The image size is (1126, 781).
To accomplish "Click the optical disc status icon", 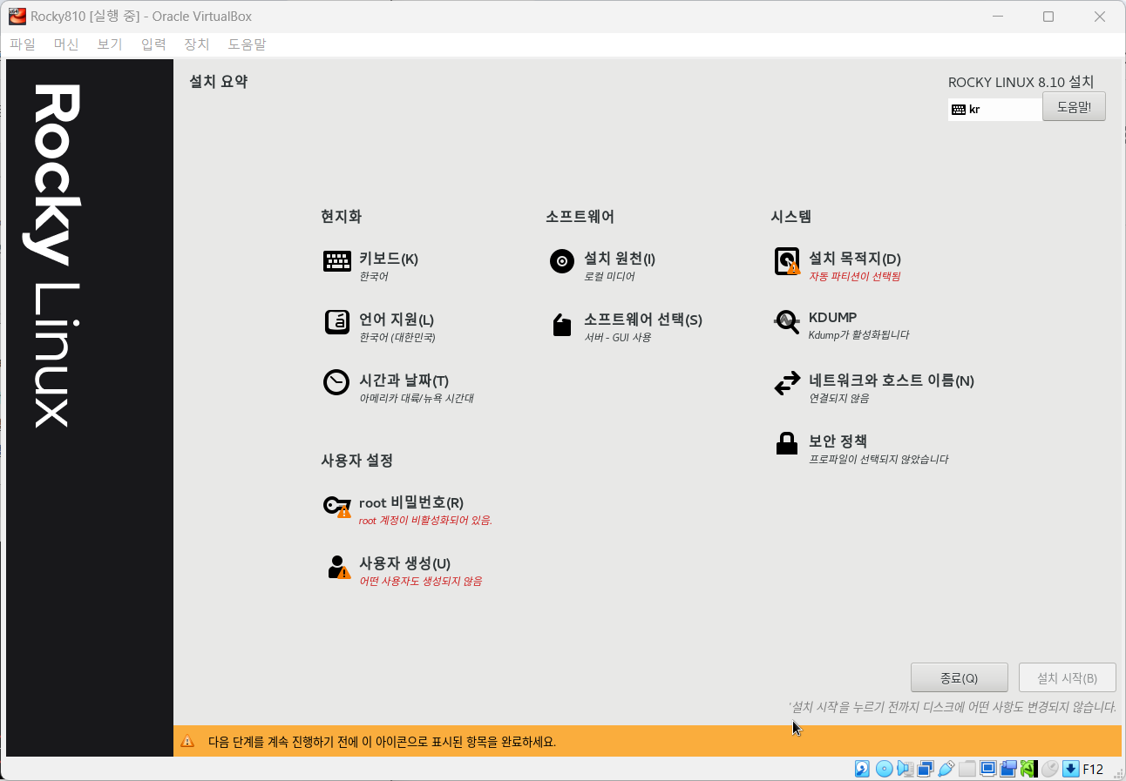I will (x=884, y=769).
